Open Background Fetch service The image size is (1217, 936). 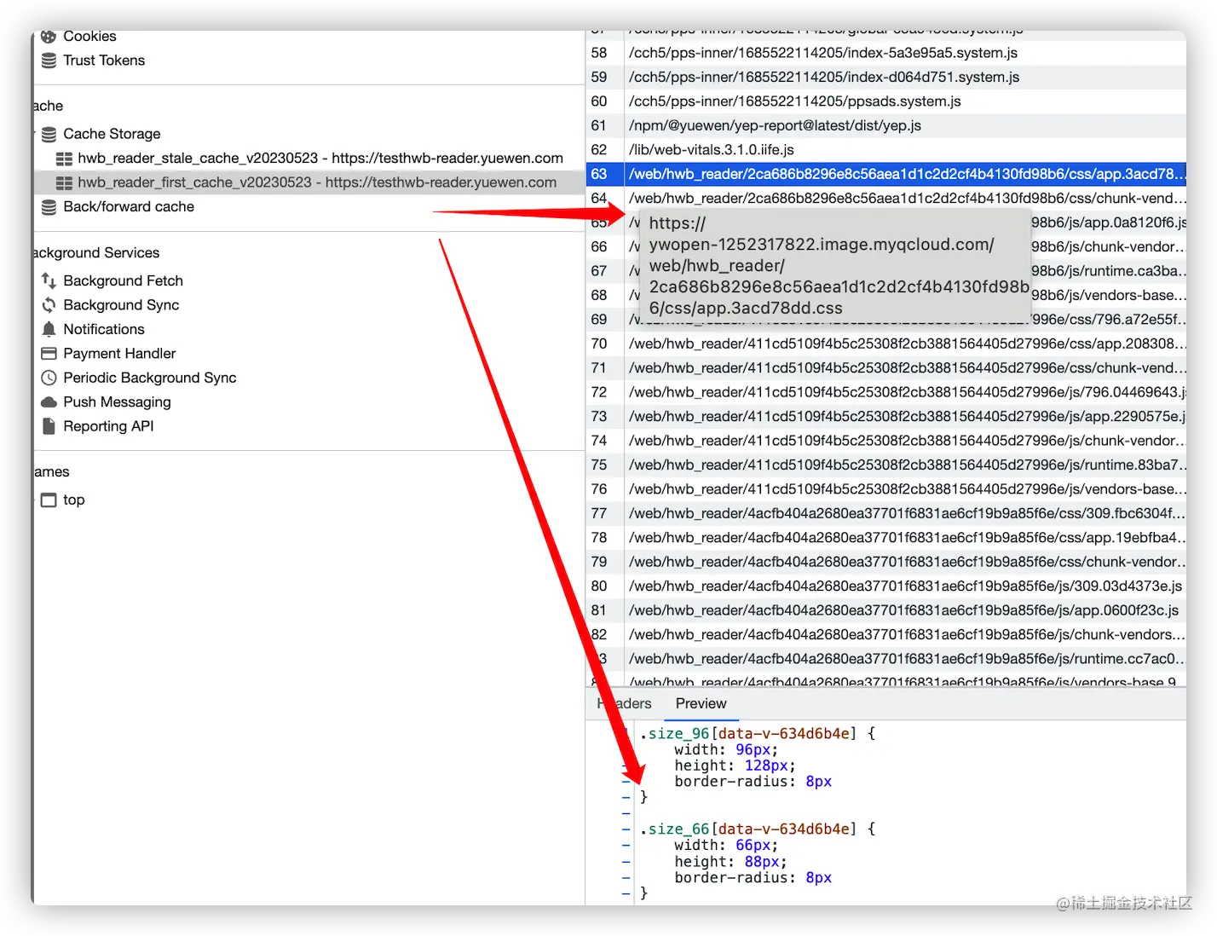tap(123, 280)
